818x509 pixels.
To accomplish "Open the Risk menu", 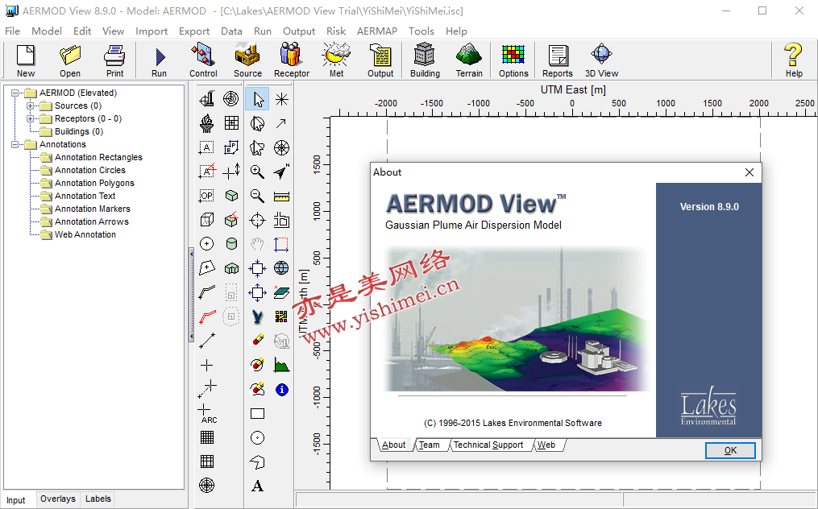I will pyautogui.click(x=336, y=31).
